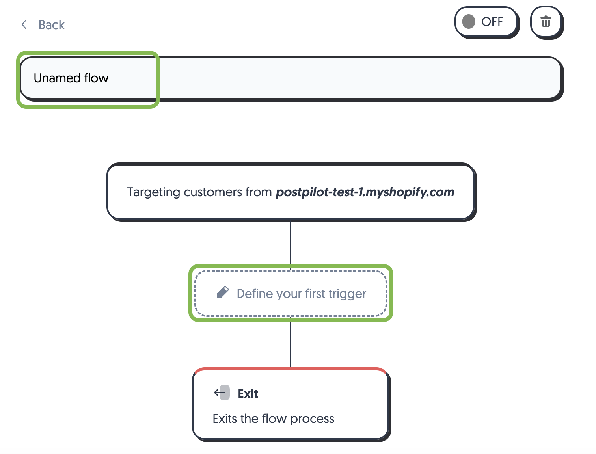Image resolution: width=596 pixels, height=454 pixels.
Task: Click the trash icon to delete the flow
Action: pos(546,22)
